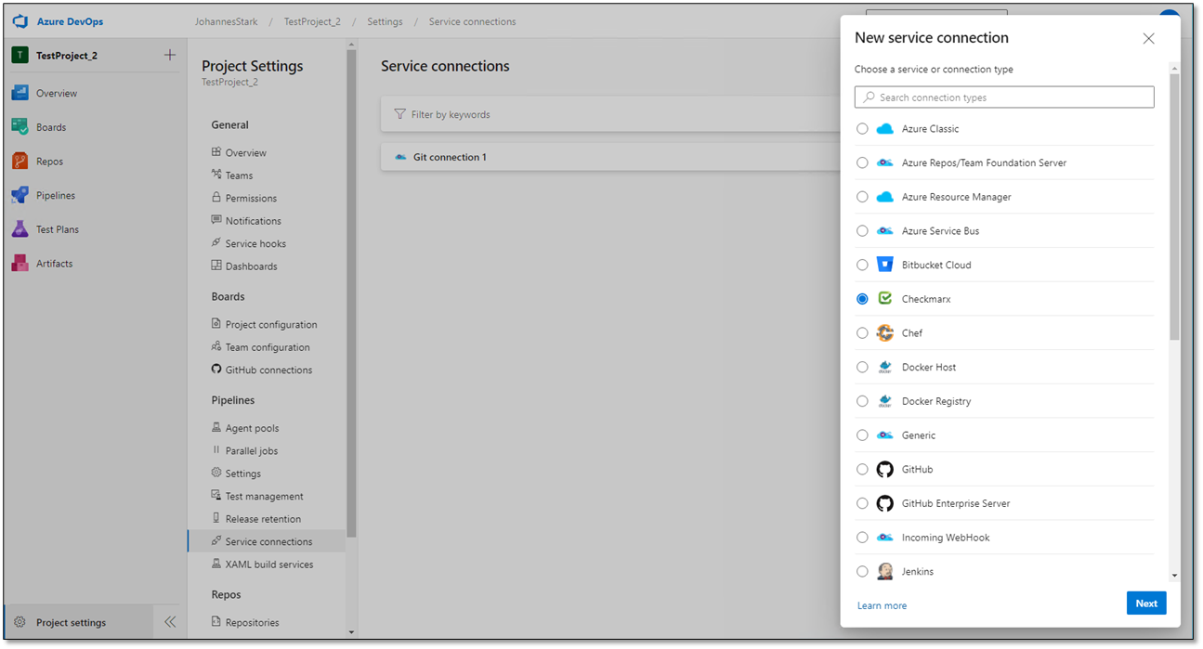Open the Overview hub icon in sidebar

click(20, 93)
